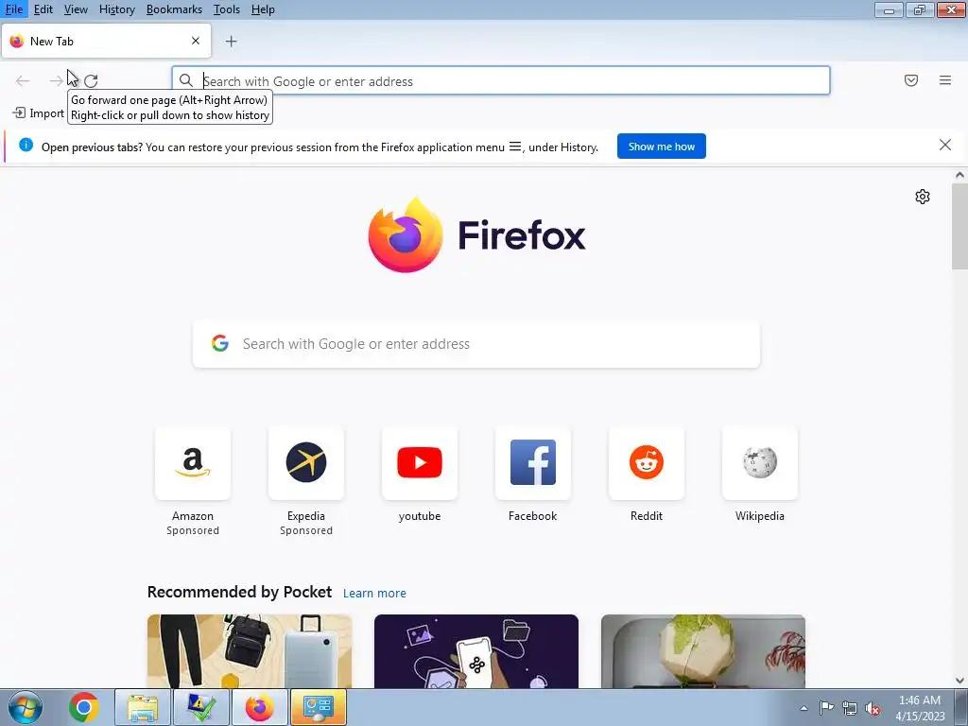Screen dimensions: 968x726
Task: Click the scrollbar up arrow
Action: point(959,175)
